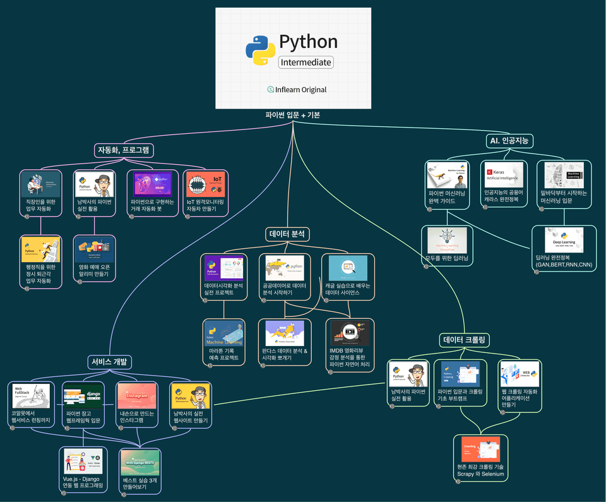Click the 데이터시각화 분석 실전 프로젝트 text
Image resolution: width=606 pixels, height=502 pixels.
pos(223,289)
